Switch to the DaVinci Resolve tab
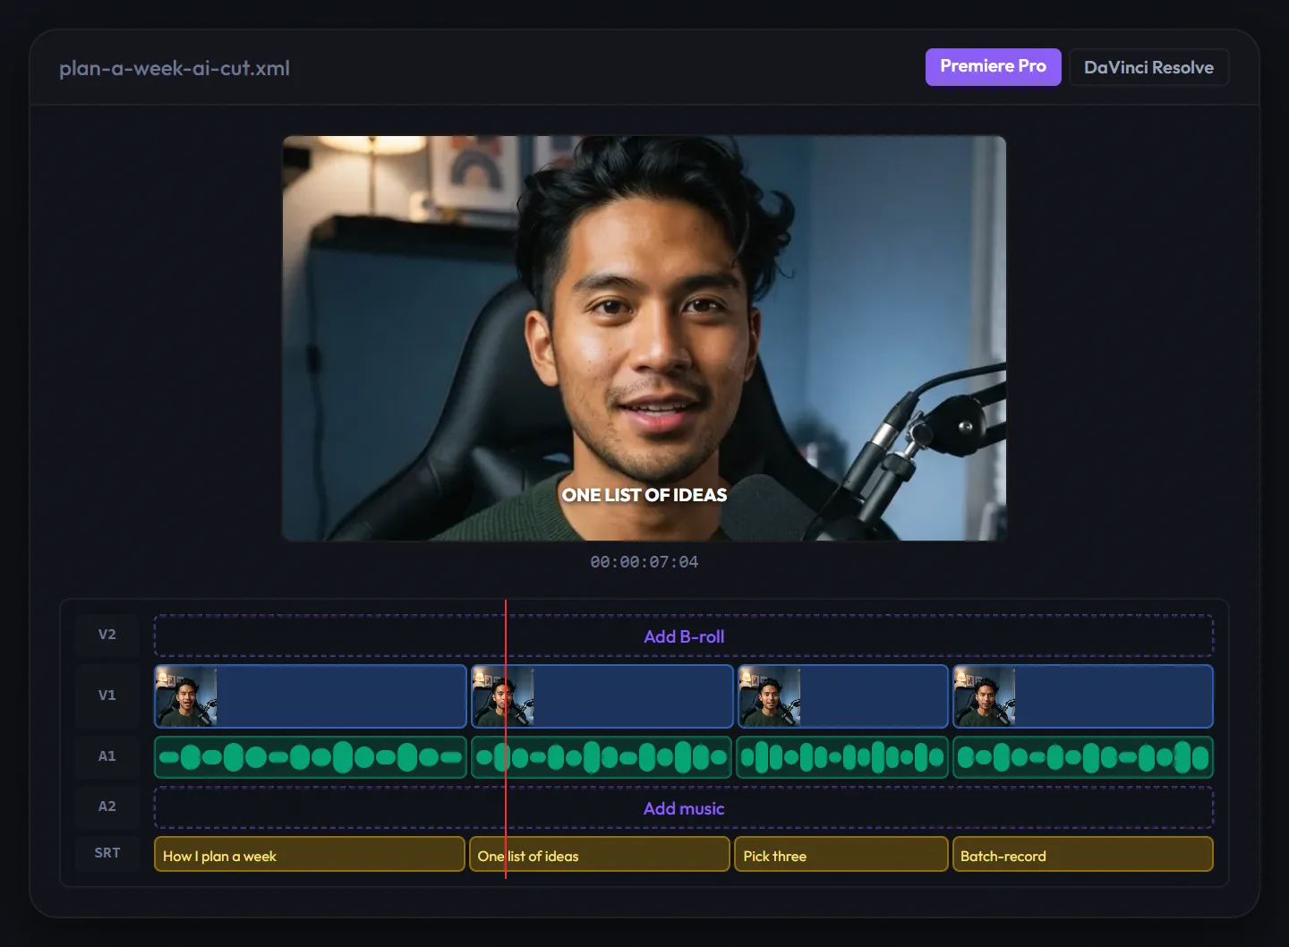 [x=1148, y=67]
